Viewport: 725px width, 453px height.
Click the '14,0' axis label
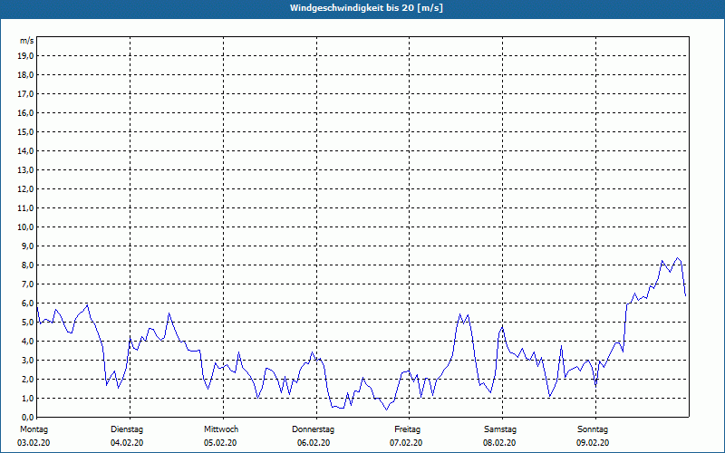(25, 150)
